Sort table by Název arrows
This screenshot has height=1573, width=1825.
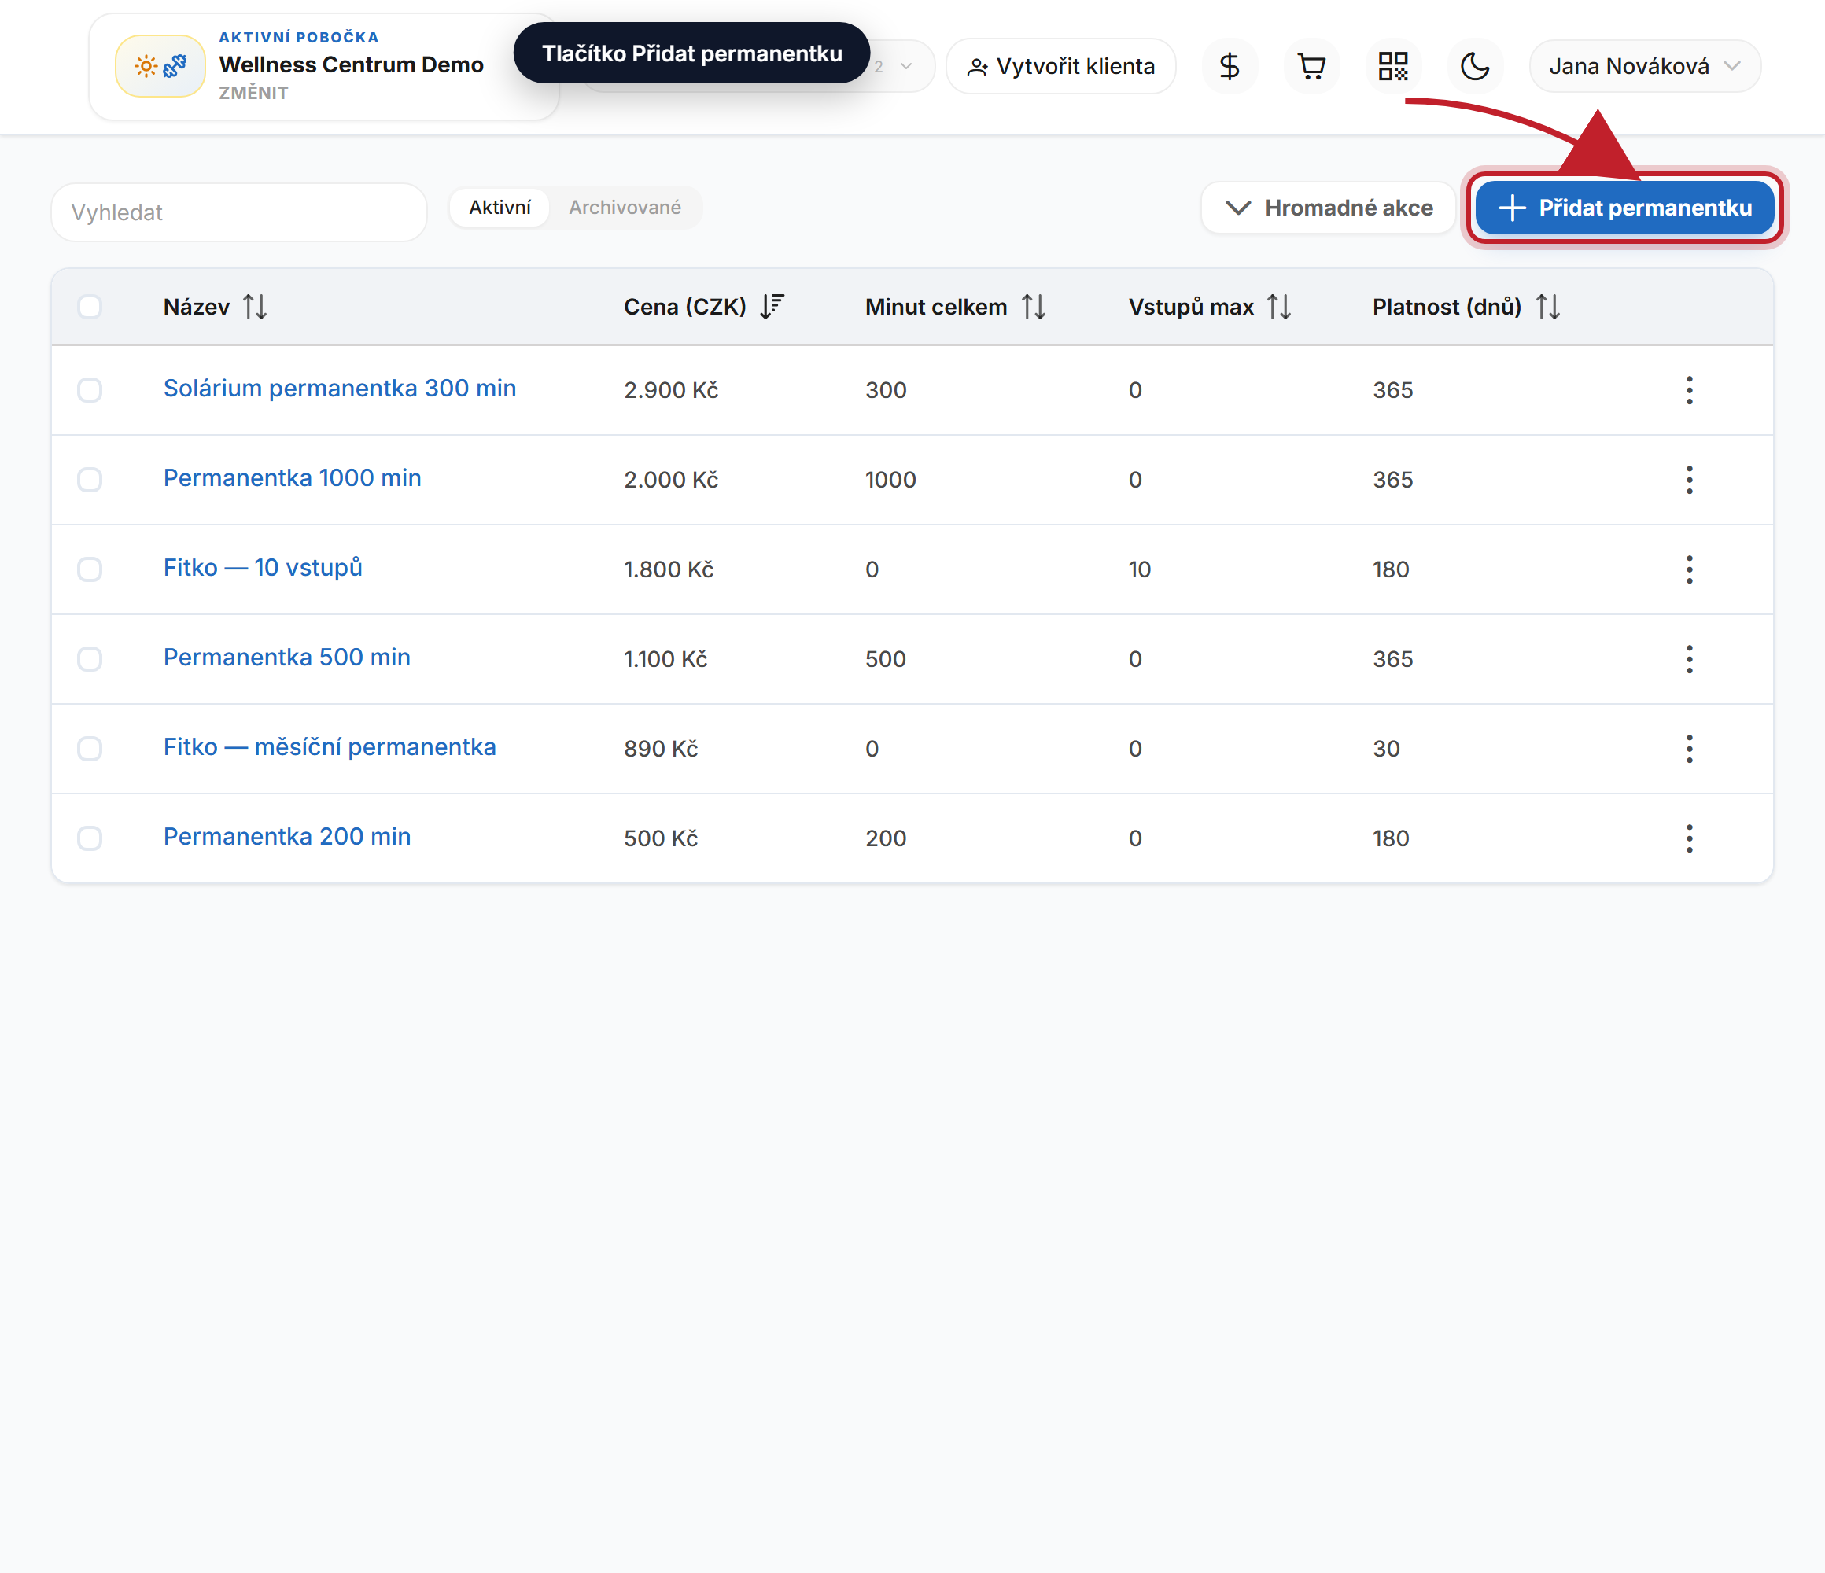[256, 307]
